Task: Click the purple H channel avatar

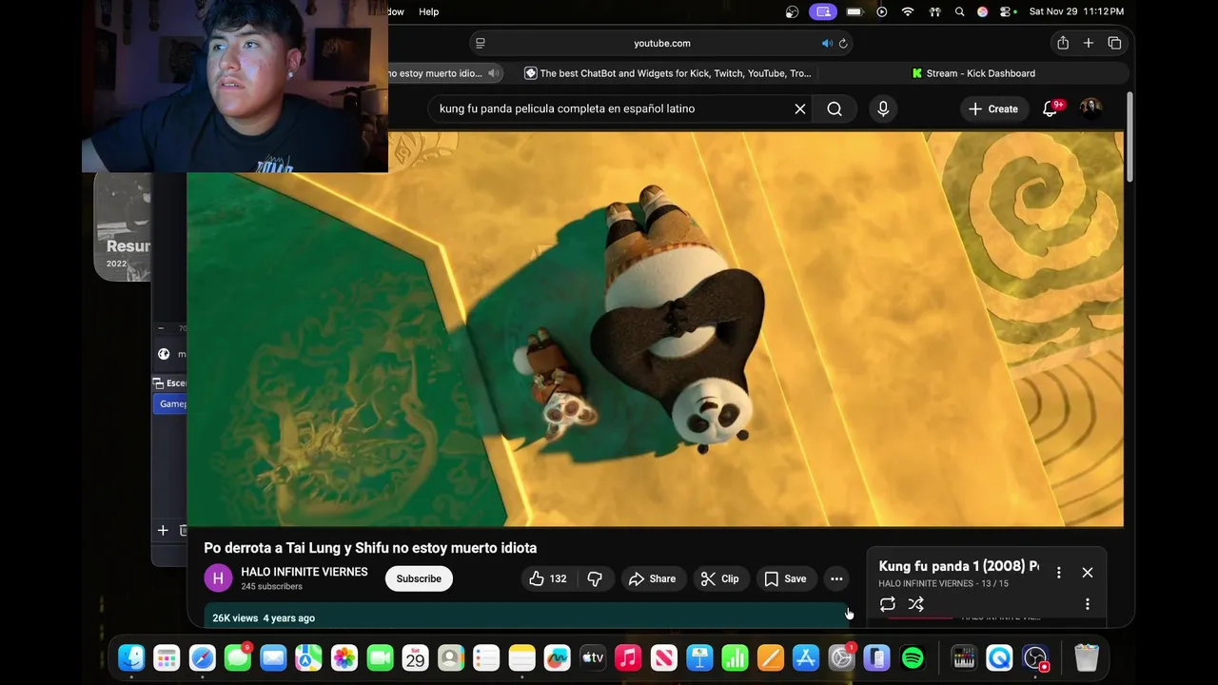Action: (218, 578)
